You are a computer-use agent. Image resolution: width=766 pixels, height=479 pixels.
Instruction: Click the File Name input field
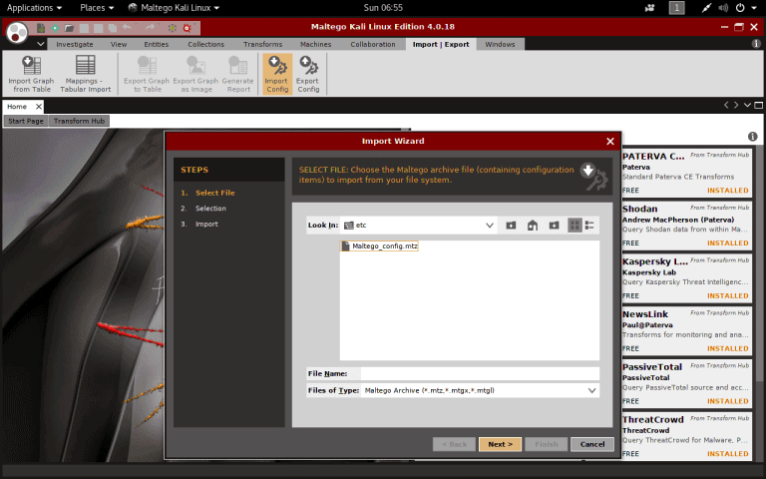tap(480, 374)
